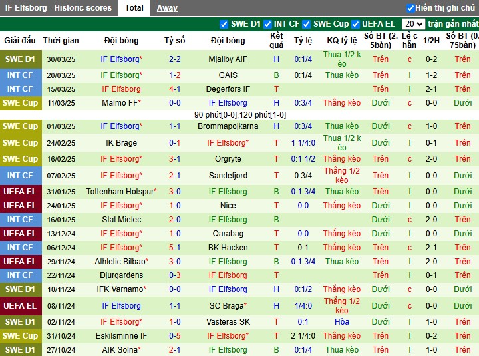The width and height of the screenshot is (479, 356).
Task: Open the 0-3 score at Djurgardens
Action: click(175, 275)
